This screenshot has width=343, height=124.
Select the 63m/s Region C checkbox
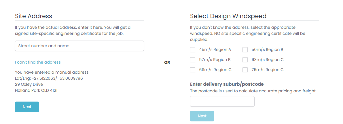(x=245, y=60)
